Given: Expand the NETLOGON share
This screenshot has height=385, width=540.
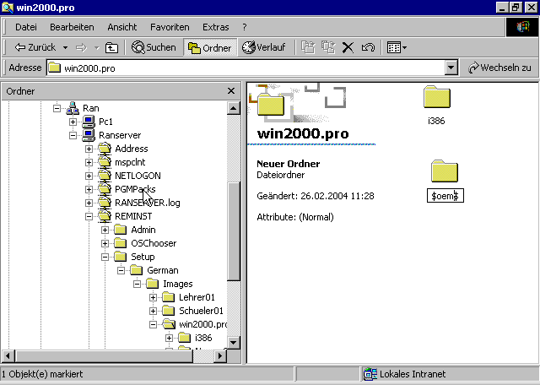Looking at the screenshot, I should point(89,176).
